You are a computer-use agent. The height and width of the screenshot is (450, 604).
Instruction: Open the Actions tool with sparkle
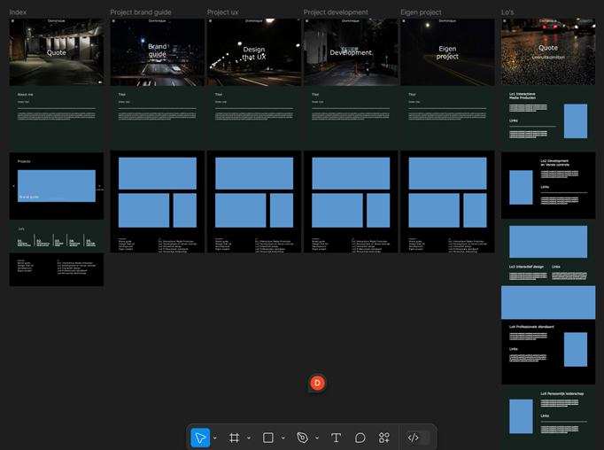[x=384, y=438]
